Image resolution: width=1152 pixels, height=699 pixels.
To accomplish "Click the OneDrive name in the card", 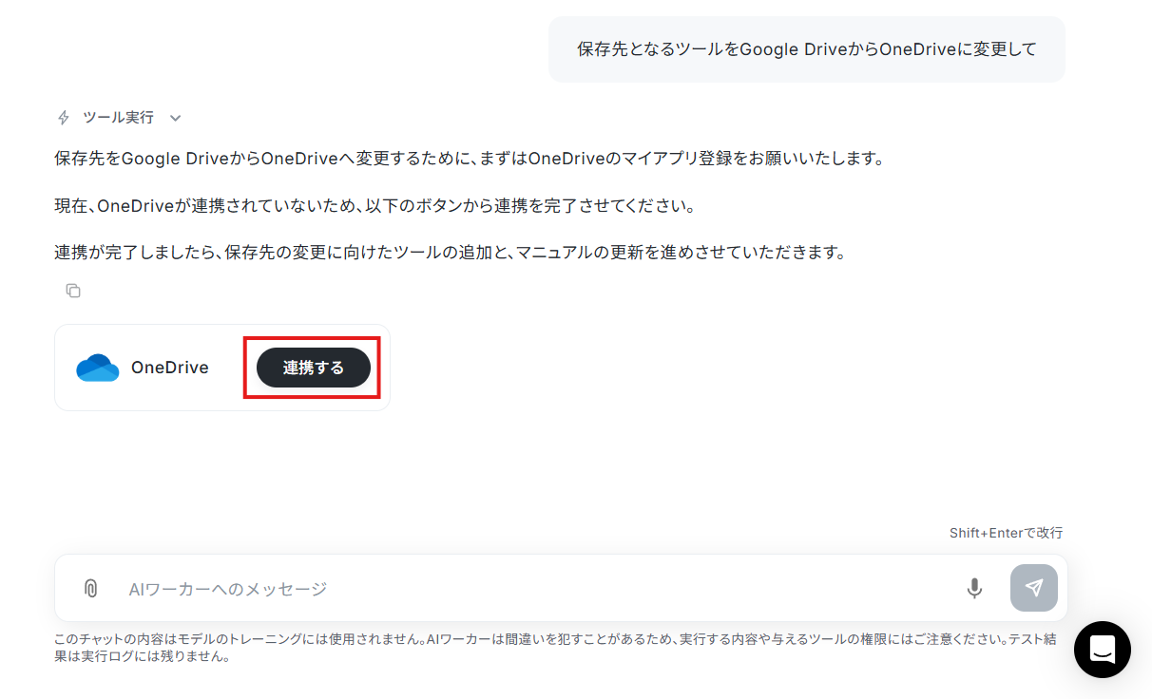I will click(170, 368).
